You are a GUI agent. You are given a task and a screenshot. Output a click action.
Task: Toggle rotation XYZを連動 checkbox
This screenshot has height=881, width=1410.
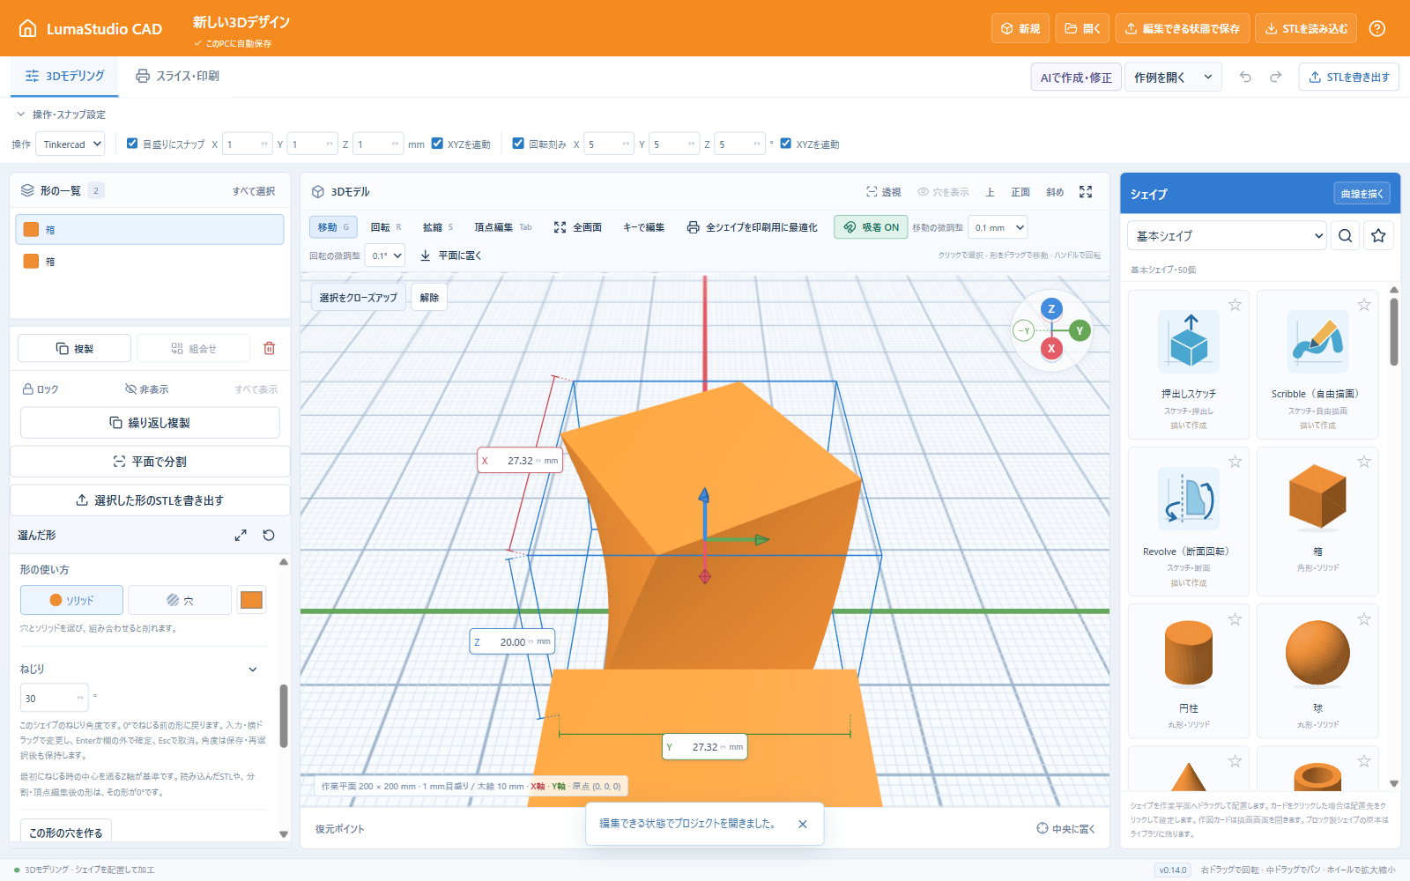[x=786, y=143]
